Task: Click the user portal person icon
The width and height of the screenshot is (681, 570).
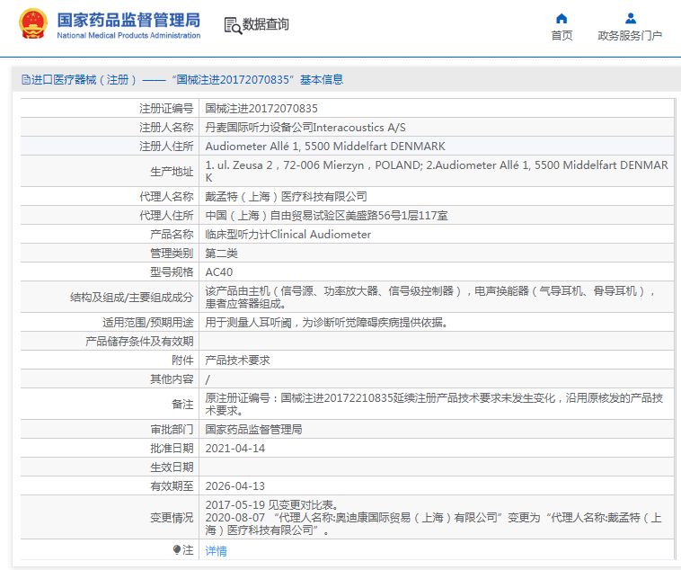Action: [x=630, y=18]
